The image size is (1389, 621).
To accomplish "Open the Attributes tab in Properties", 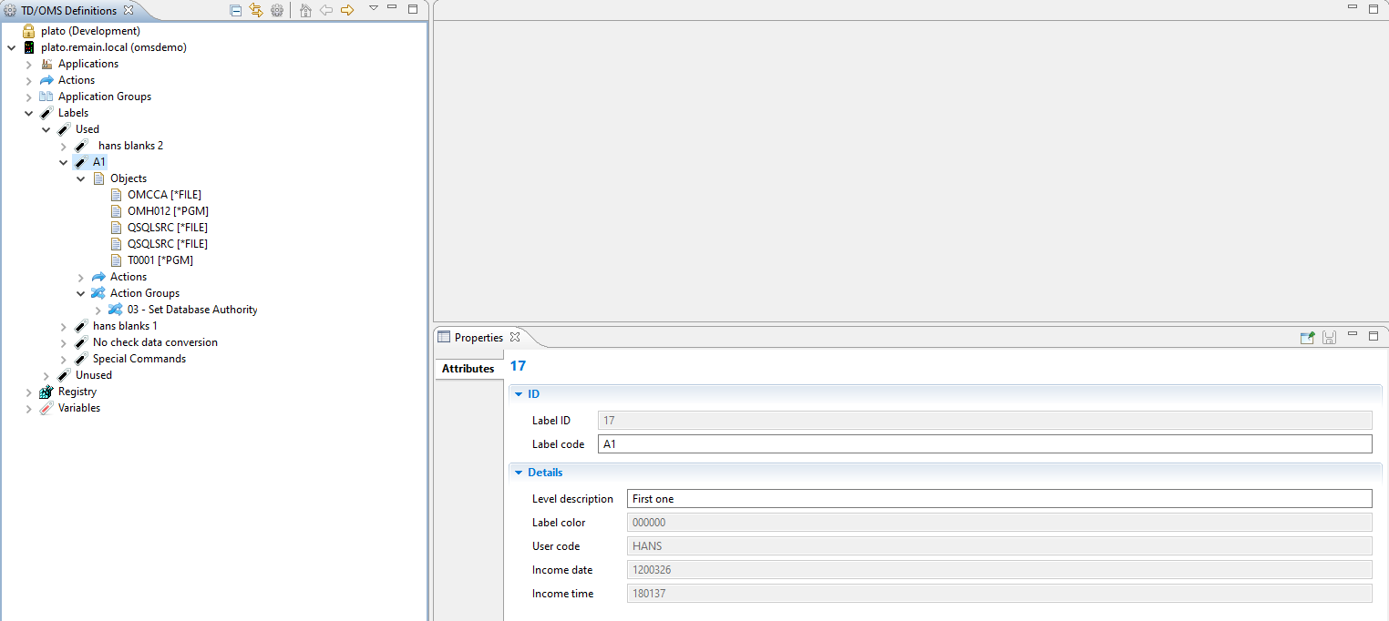I will (468, 369).
